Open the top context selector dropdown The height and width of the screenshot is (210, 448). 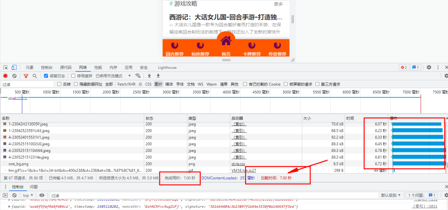click(28, 195)
